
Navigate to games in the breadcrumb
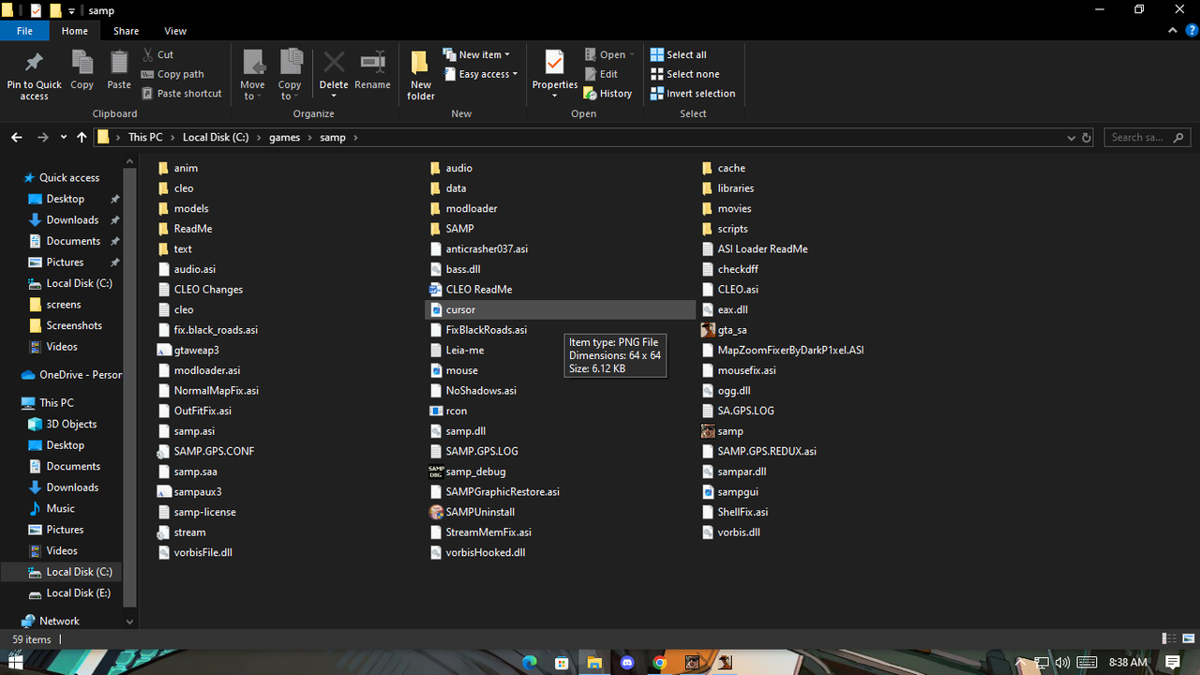pyautogui.click(x=285, y=137)
